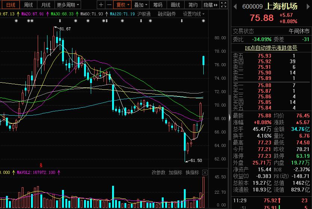Click the MAVOL2 167972.100 label
312x209 pixels.
[x=36, y=172]
